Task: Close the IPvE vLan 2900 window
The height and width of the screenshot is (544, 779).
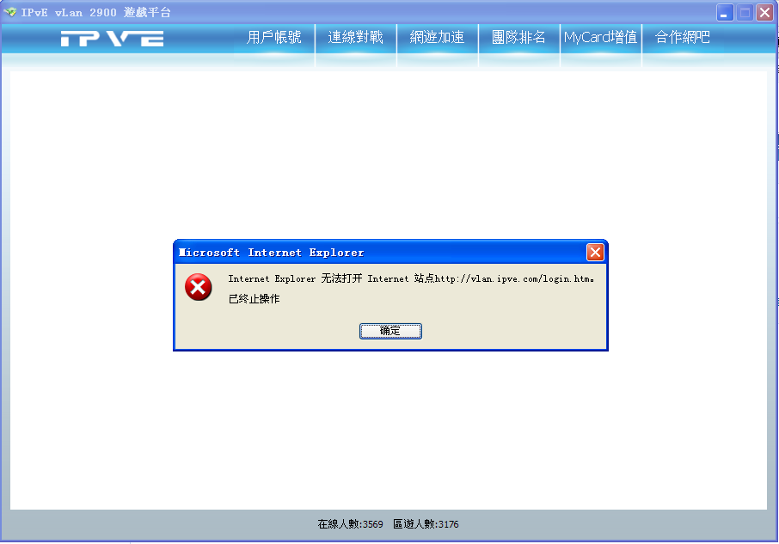Action: (x=764, y=12)
